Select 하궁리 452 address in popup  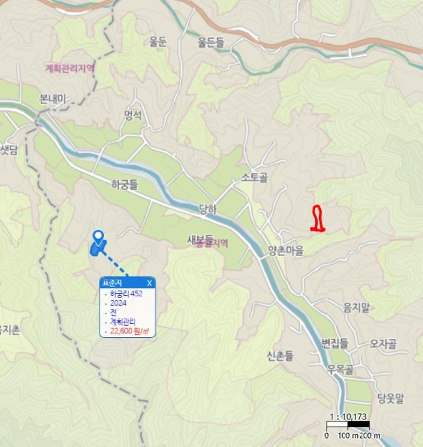tap(126, 294)
